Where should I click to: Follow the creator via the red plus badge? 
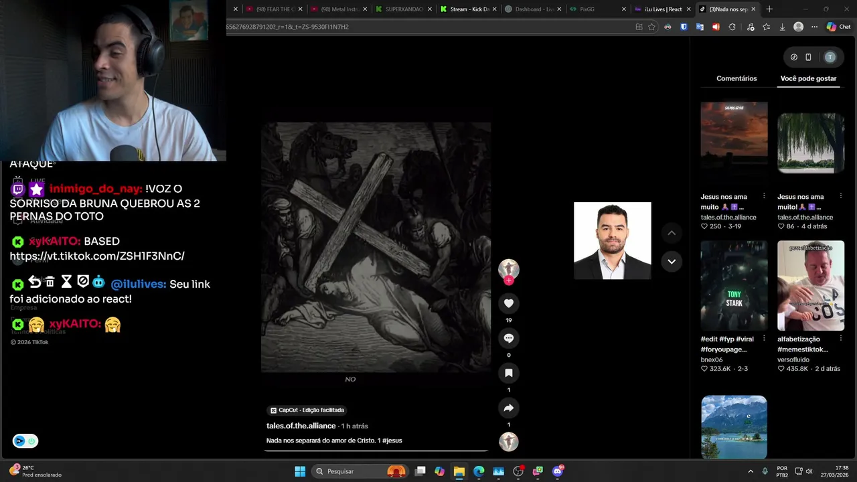pos(509,280)
